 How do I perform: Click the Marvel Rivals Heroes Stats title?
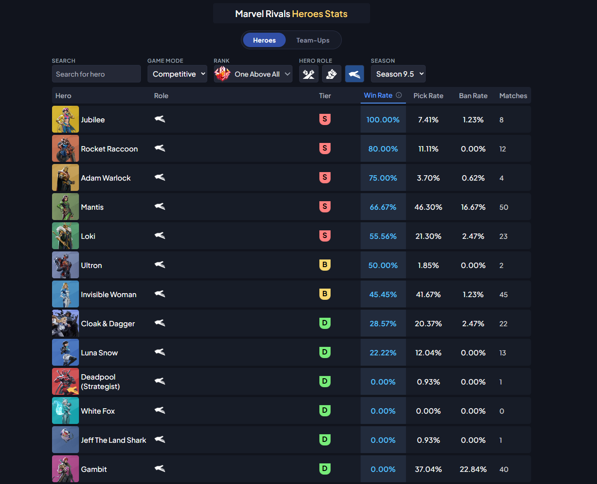pyautogui.click(x=292, y=13)
